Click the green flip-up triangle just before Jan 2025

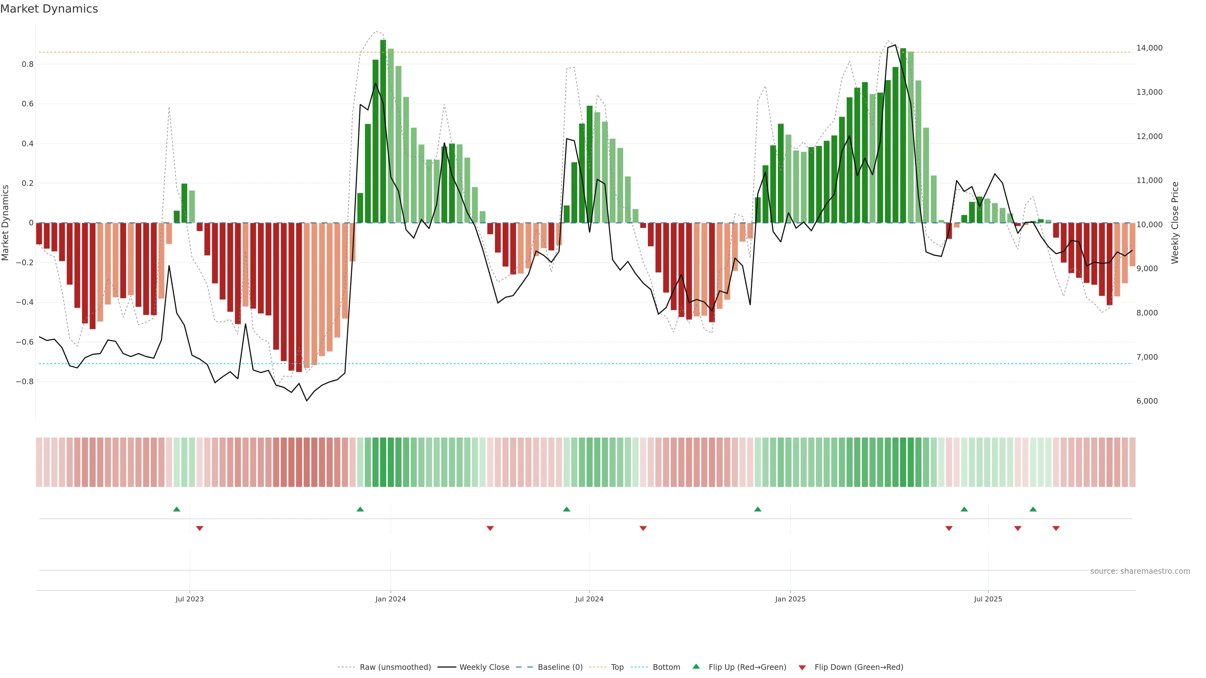[758, 509]
